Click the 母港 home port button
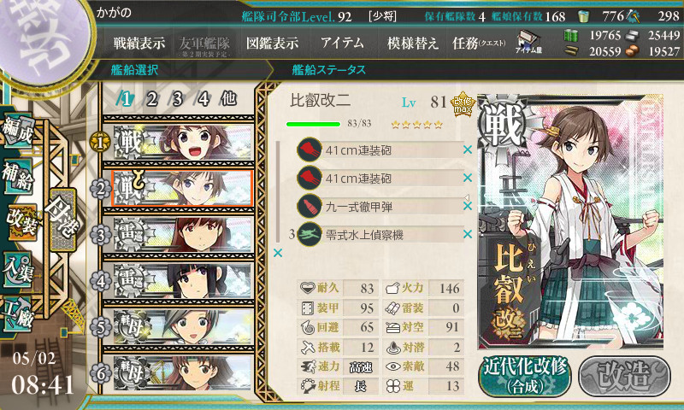 coord(62,220)
